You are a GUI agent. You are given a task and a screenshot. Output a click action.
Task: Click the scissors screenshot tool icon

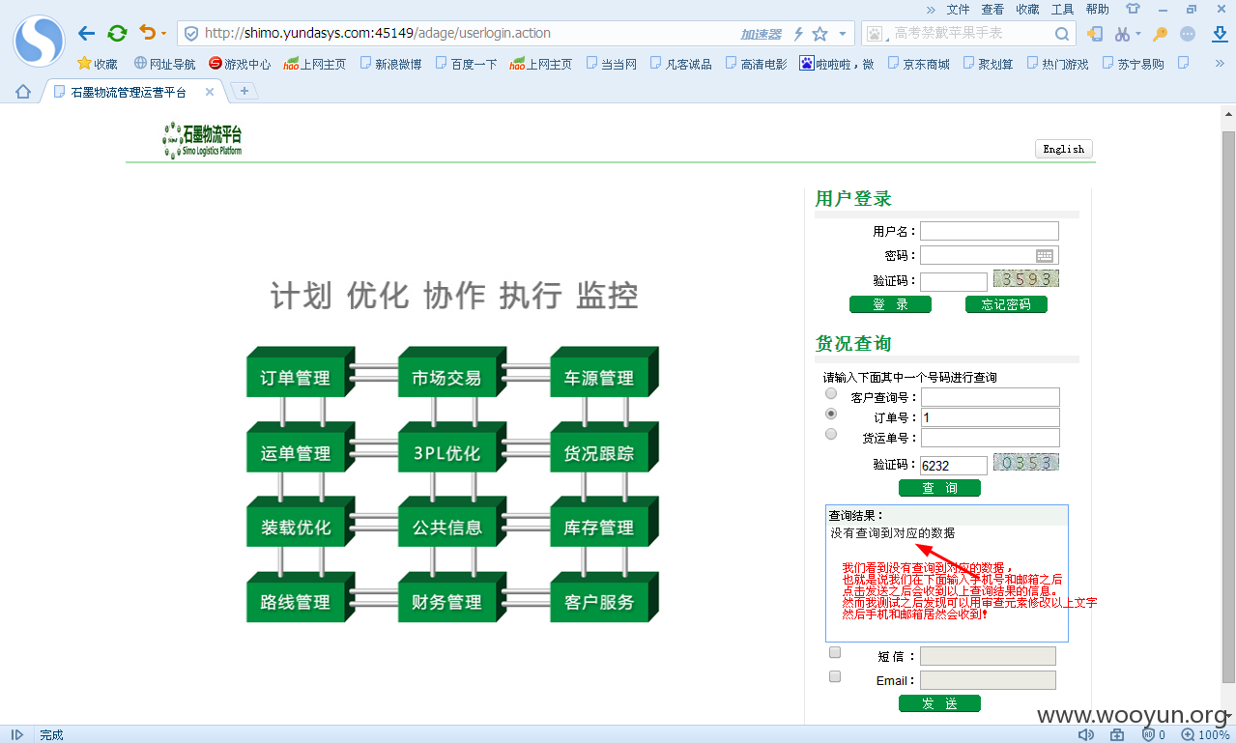pyautogui.click(x=1122, y=34)
